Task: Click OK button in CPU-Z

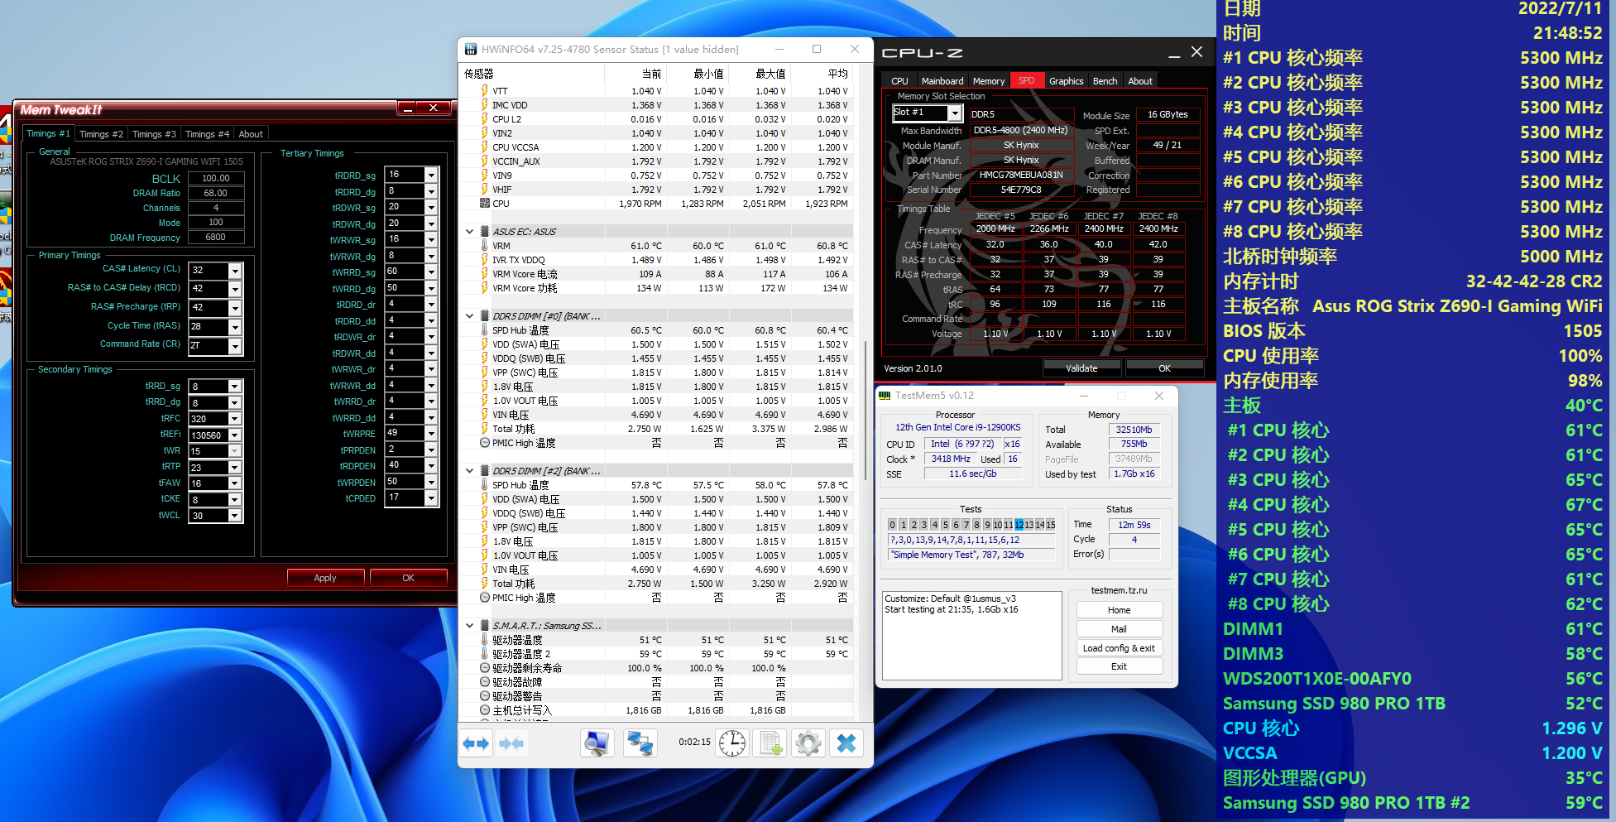Action: [x=1164, y=368]
